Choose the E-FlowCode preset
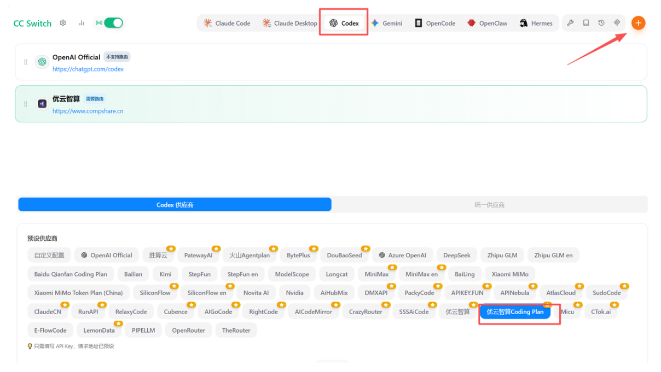 50,330
